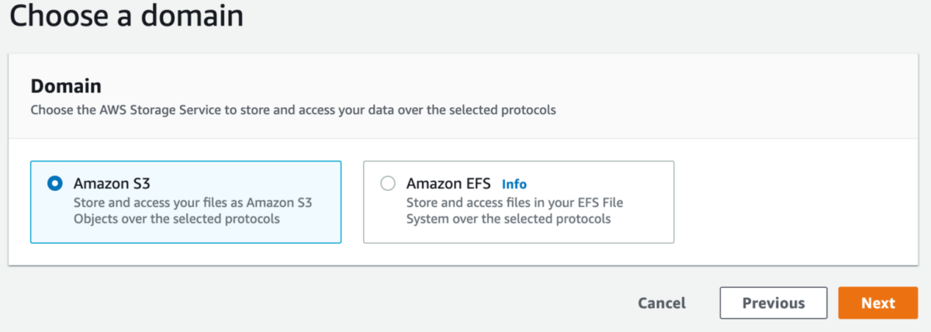This screenshot has width=931, height=332.
Task: Open the Info link beside Amazon EFS
Action: click(x=514, y=185)
